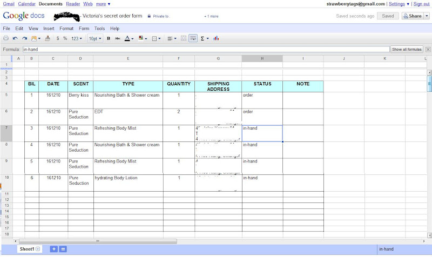432x257 pixels.
Task: Go to Gmail link
Action: (x=9, y=4)
